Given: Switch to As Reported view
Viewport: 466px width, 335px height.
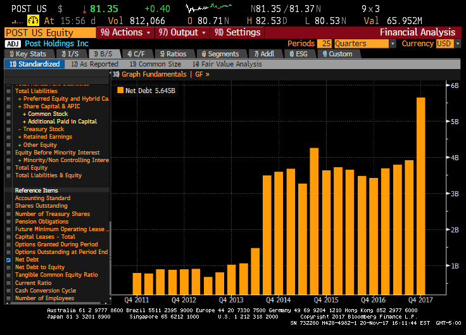Looking at the screenshot, I should pyautogui.click(x=94, y=64).
